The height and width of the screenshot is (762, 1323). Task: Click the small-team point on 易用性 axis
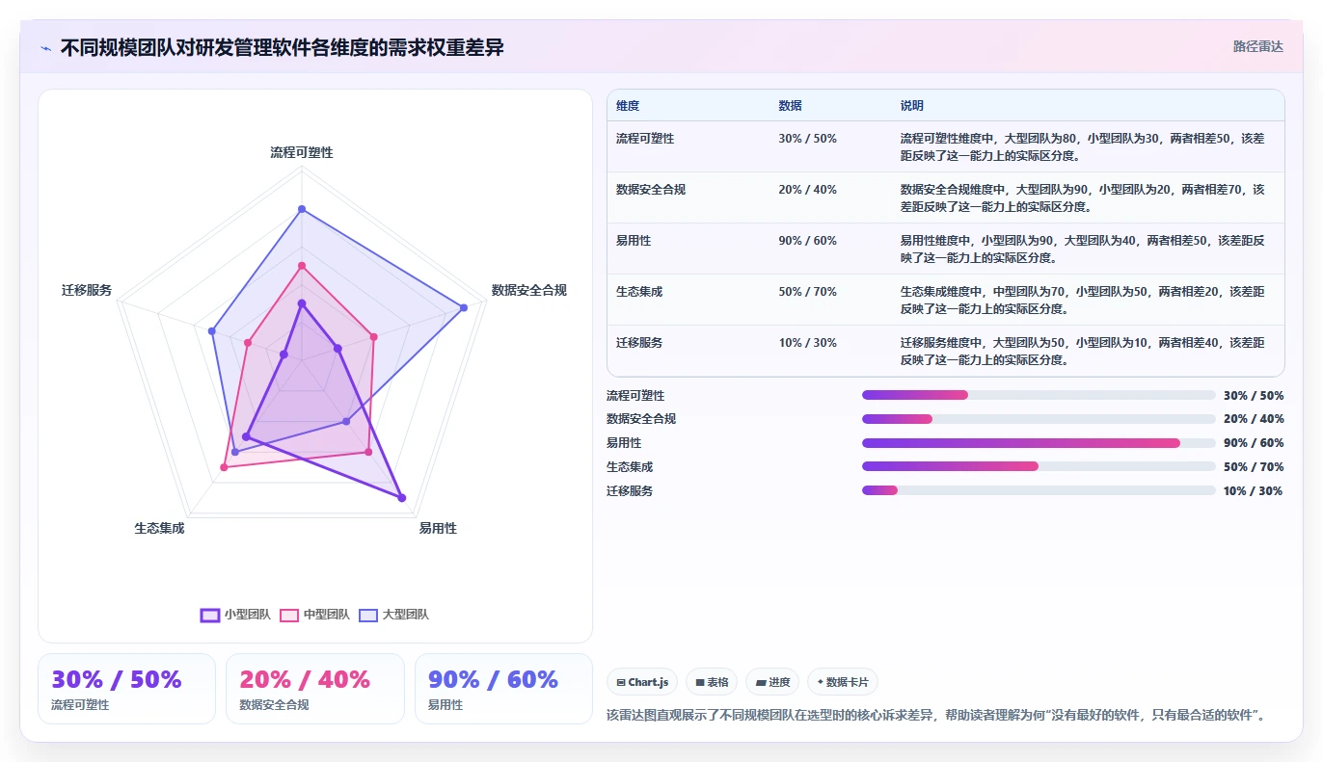[402, 498]
